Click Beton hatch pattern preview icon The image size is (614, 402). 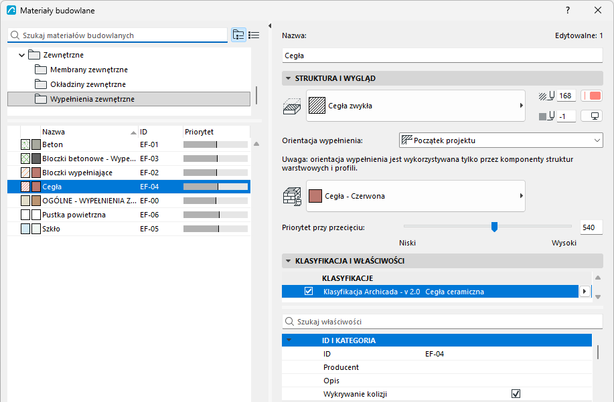click(25, 144)
